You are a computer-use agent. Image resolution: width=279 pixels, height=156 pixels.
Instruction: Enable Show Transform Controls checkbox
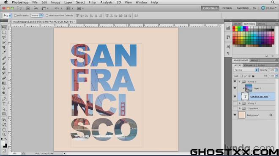click(x=47, y=16)
